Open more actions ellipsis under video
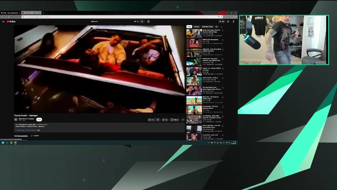 tap(183, 120)
